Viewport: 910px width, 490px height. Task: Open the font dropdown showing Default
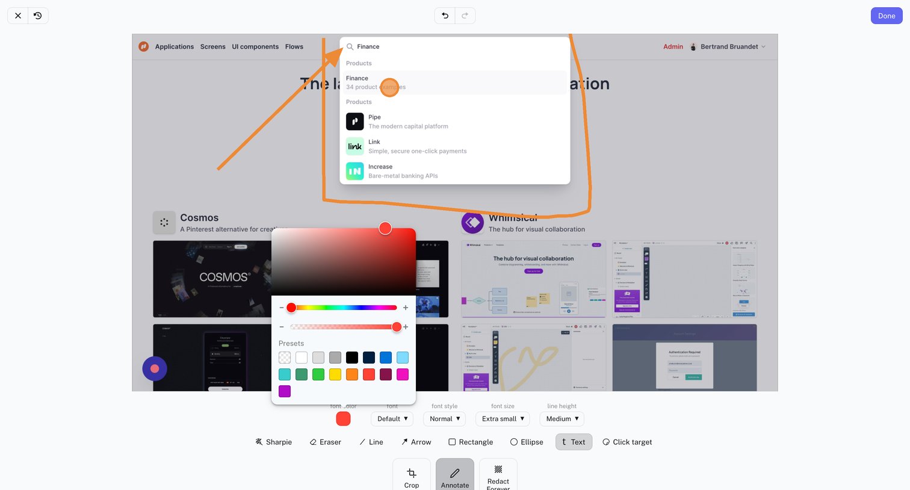pos(392,419)
